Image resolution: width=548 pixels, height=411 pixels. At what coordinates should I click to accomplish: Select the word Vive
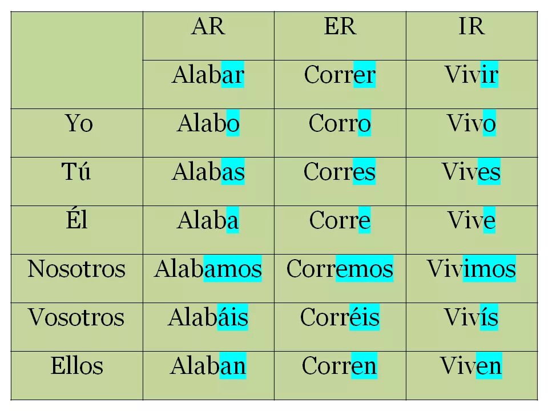pos(472,220)
